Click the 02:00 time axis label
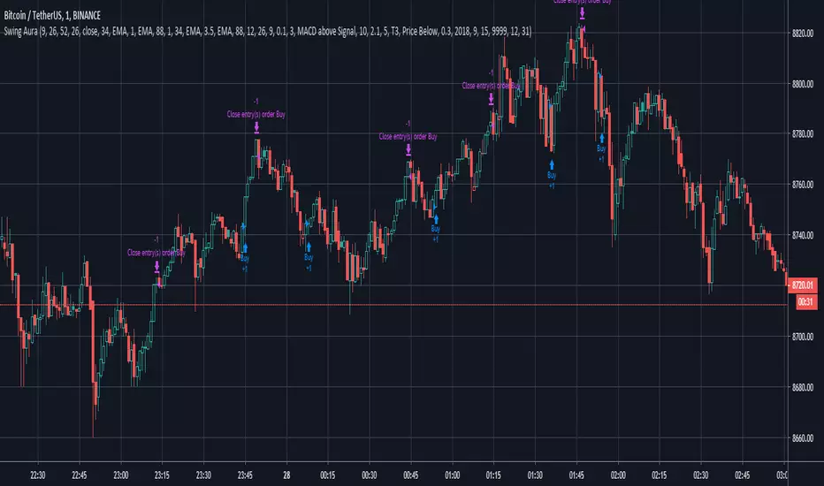 (618, 475)
